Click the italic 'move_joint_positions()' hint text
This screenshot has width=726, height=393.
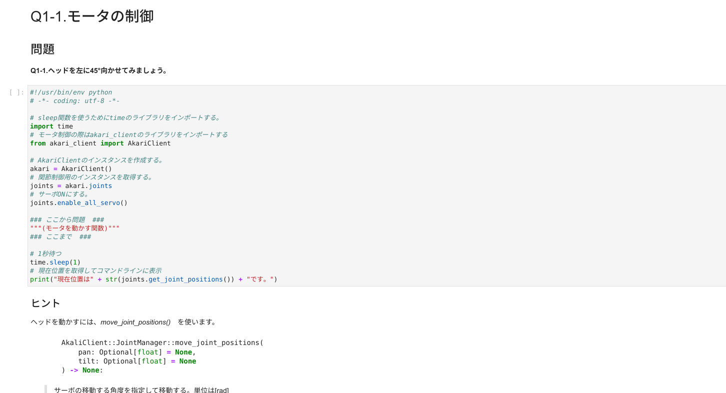point(135,322)
